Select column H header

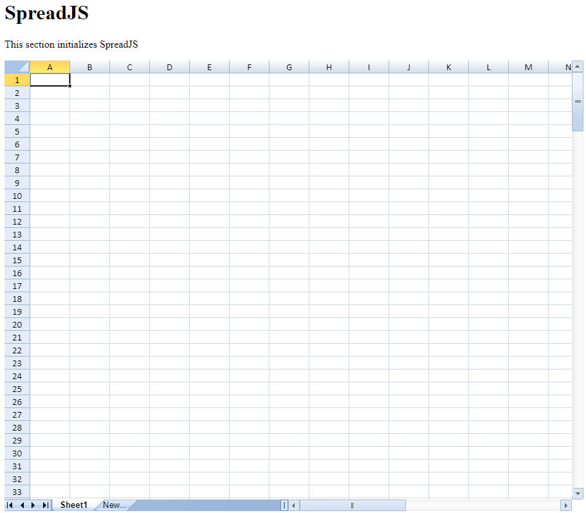click(329, 68)
